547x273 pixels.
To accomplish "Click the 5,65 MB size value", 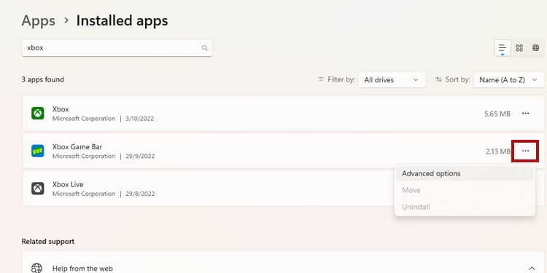I will 497,114.
